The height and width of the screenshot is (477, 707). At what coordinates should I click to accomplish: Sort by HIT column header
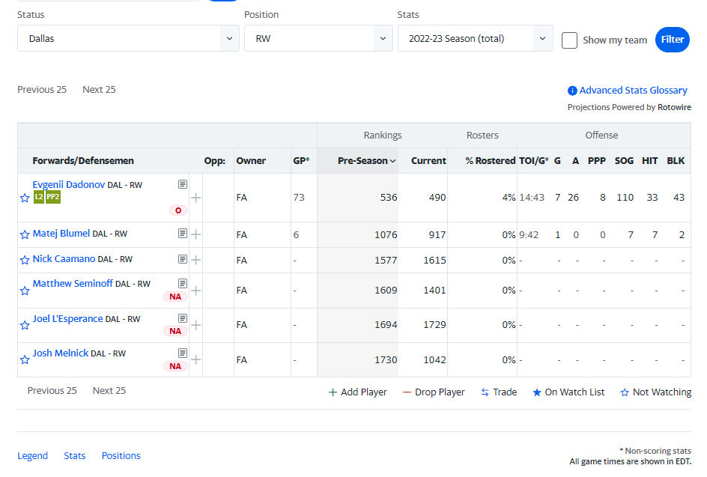click(650, 161)
